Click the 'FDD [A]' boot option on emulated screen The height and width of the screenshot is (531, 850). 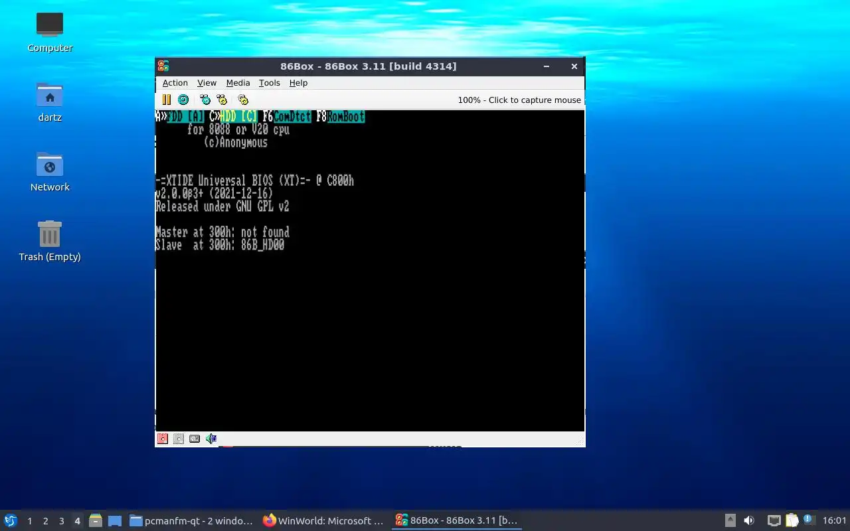point(186,117)
